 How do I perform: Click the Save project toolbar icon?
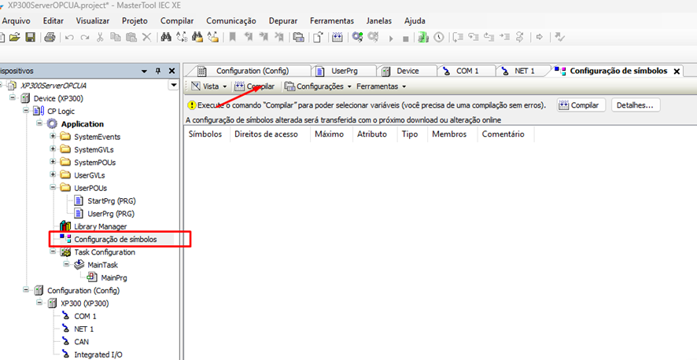30,37
